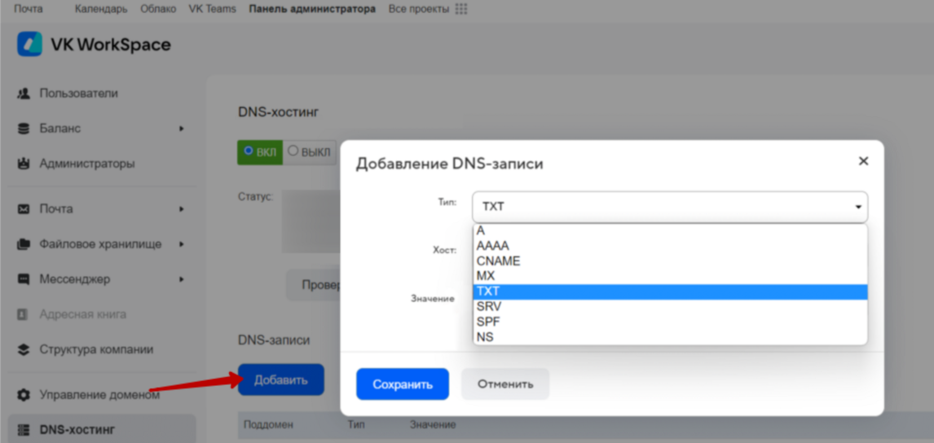Screen dimensions: 934x443
Task: Go to VK Teams in top bar
Action: coord(212,9)
